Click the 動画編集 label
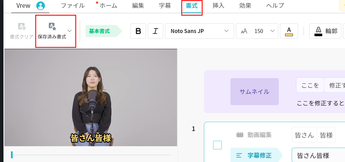Viewport: 345px width, 162px height. [259, 134]
